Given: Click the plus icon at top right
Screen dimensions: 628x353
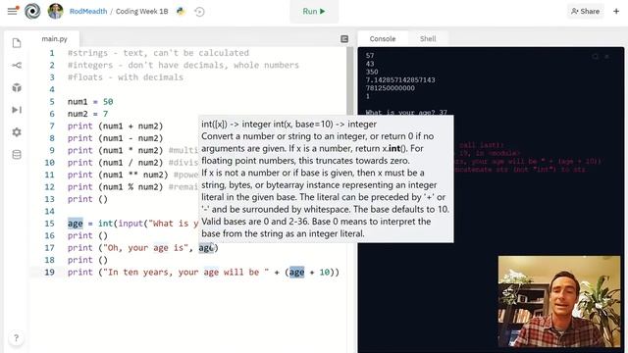Looking at the screenshot, I should pyautogui.click(x=616, y=11).
